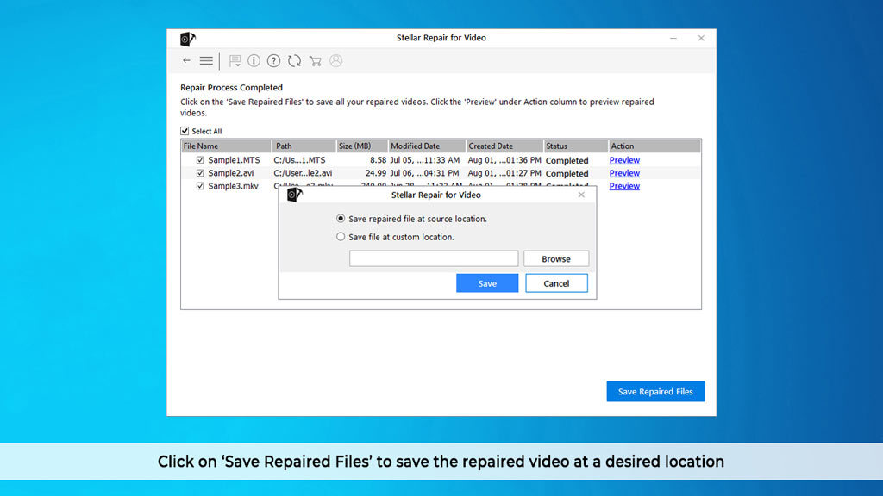Viewport: 883px width, 496px height.
Task: Click the Completed status of Sample2.avi
Action: [x=567, y=174]
